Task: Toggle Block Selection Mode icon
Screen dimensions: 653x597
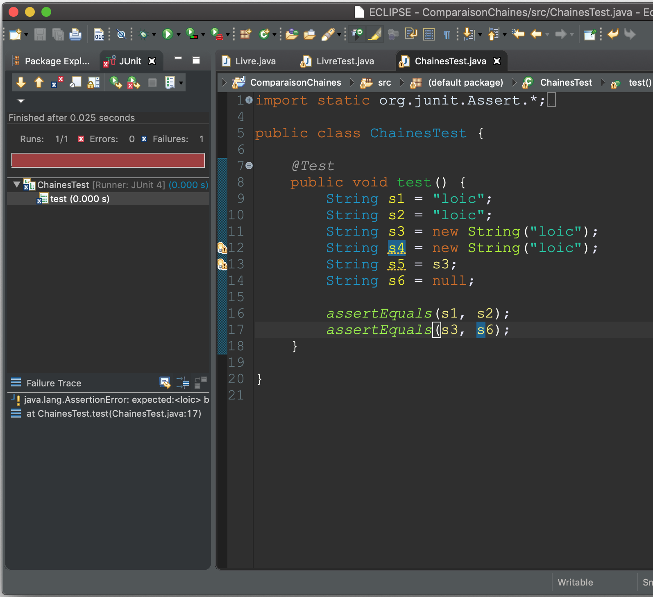Action: 429,34
